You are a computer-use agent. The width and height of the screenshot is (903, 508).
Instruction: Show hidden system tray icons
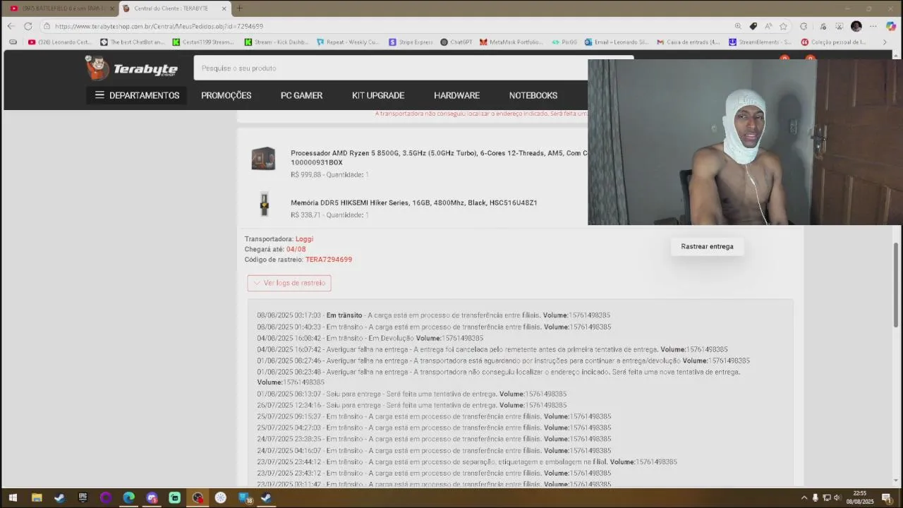click(804, 497)
